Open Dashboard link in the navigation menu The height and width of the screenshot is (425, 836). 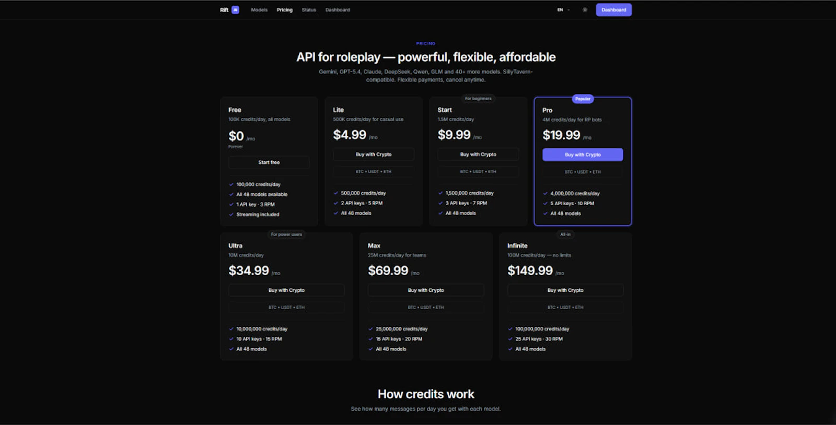click(338, 10)
